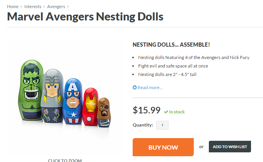Click the In stock status text
The height and width of the screenshot is (162, 263).
click(177, 112)
